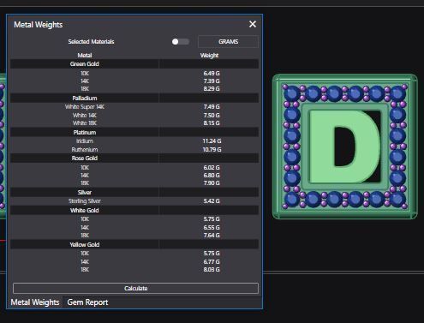Click the Weight column header

[x=209, y=56]
